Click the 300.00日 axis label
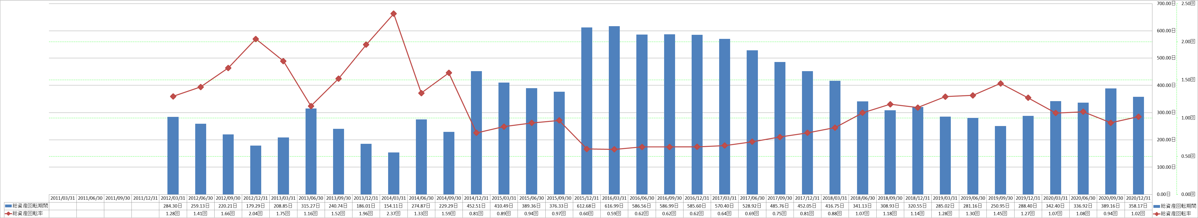 [1166, 112]
